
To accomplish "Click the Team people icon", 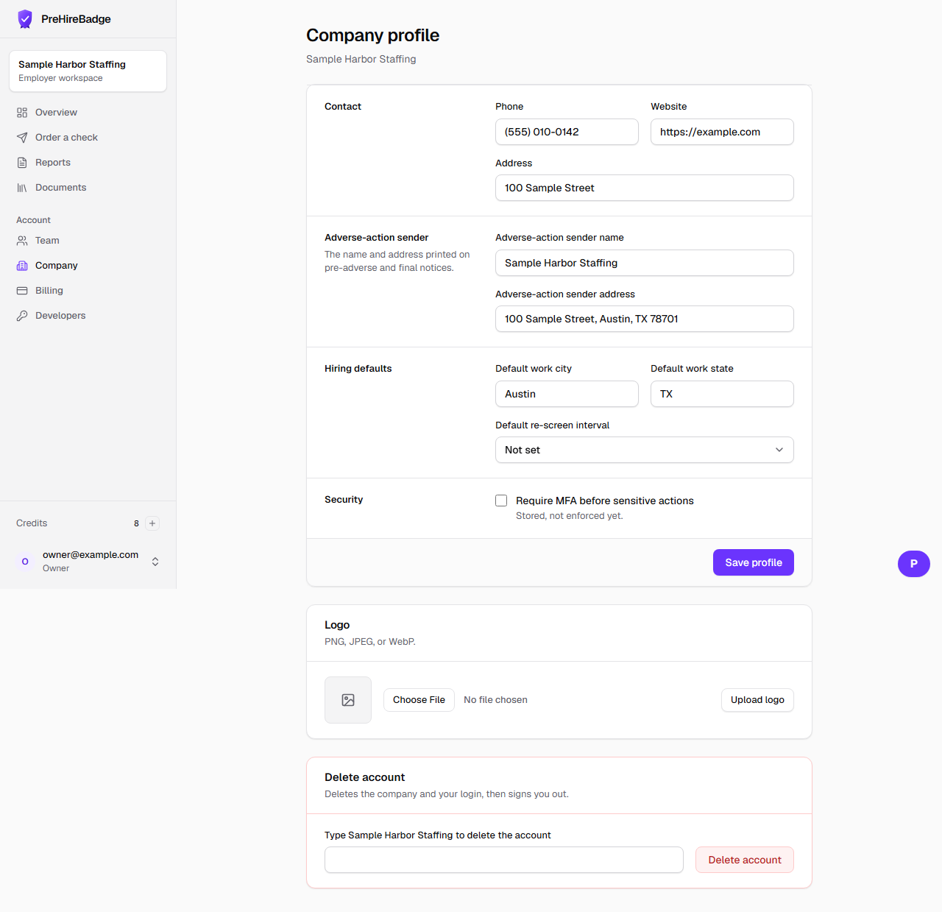I will pyautogui.click(x=22, y=241).
